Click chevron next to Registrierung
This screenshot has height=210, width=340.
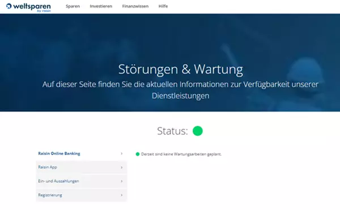click(x=122, y=195)
